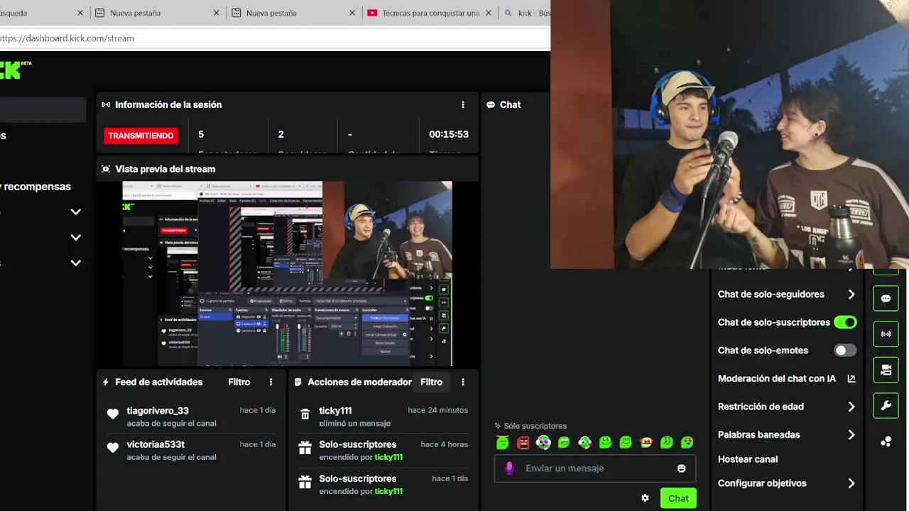Open Filtro in Acciones de moderador
Viewport: 909px width, 511px height.
(431, 382)
